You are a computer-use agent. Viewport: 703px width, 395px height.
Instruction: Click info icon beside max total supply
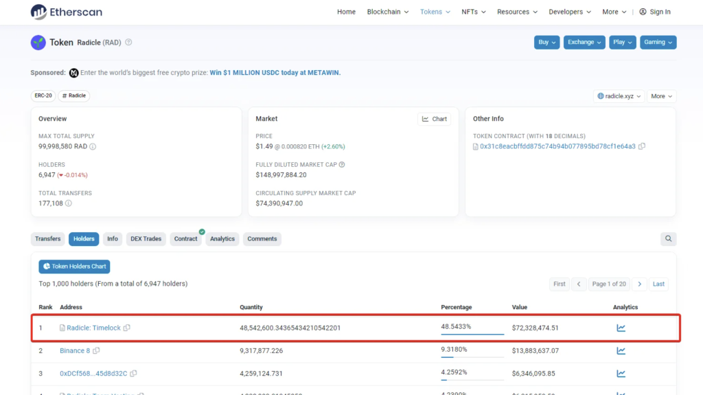pos(93,146)
